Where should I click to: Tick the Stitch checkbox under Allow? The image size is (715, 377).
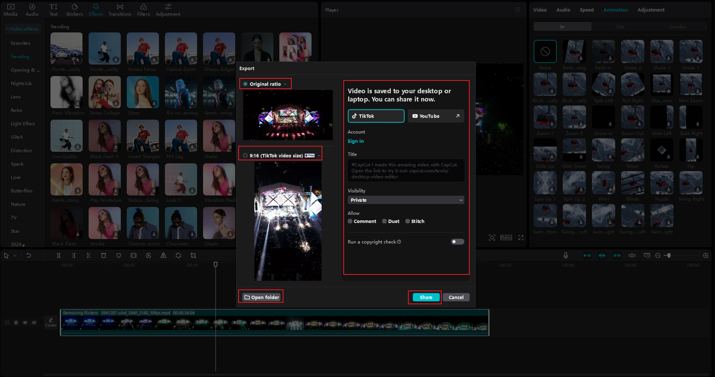(408, 221)
